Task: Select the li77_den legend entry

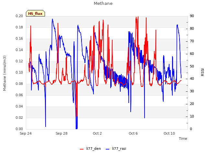Action: [91, 149]
